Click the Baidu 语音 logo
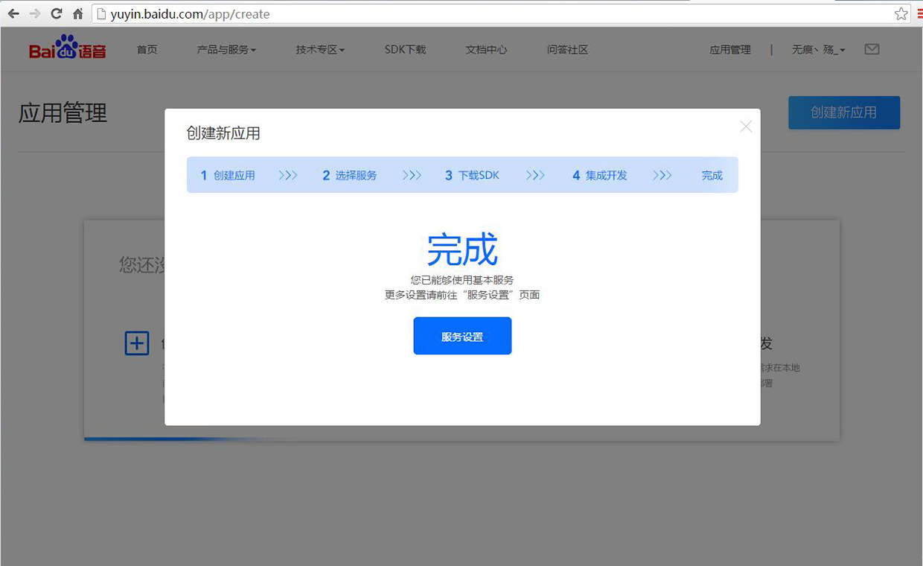Image resolution: width=923 pixels, height=566 pixels. point(68,48)
